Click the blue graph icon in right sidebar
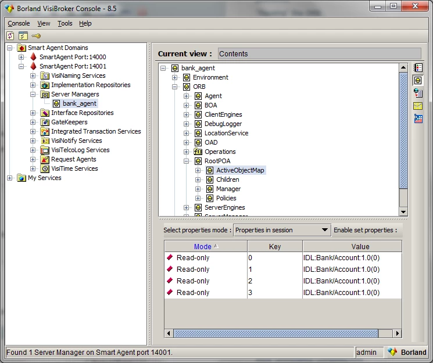Screen dimensions: 433x363 tap(418, 118)
